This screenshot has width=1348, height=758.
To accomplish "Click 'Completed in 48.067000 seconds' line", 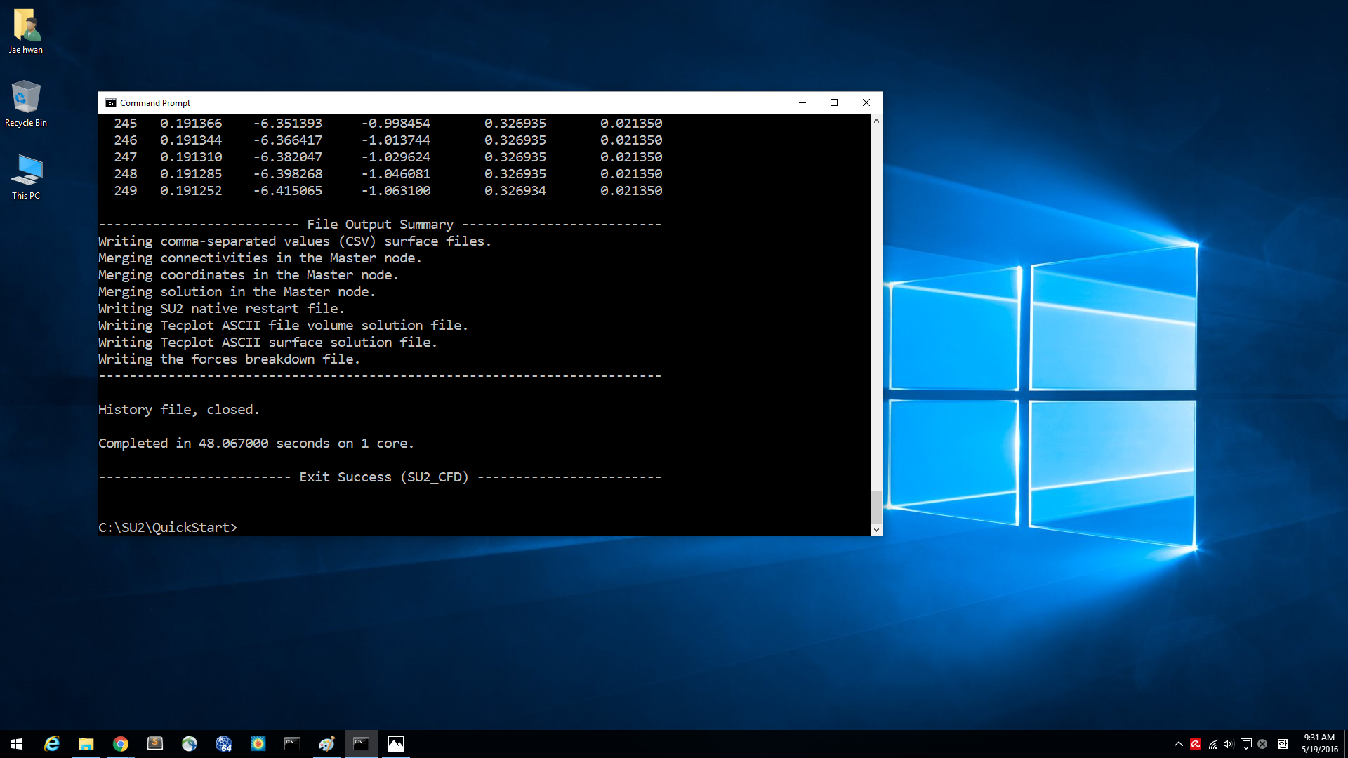I will (x=256, y=444).
